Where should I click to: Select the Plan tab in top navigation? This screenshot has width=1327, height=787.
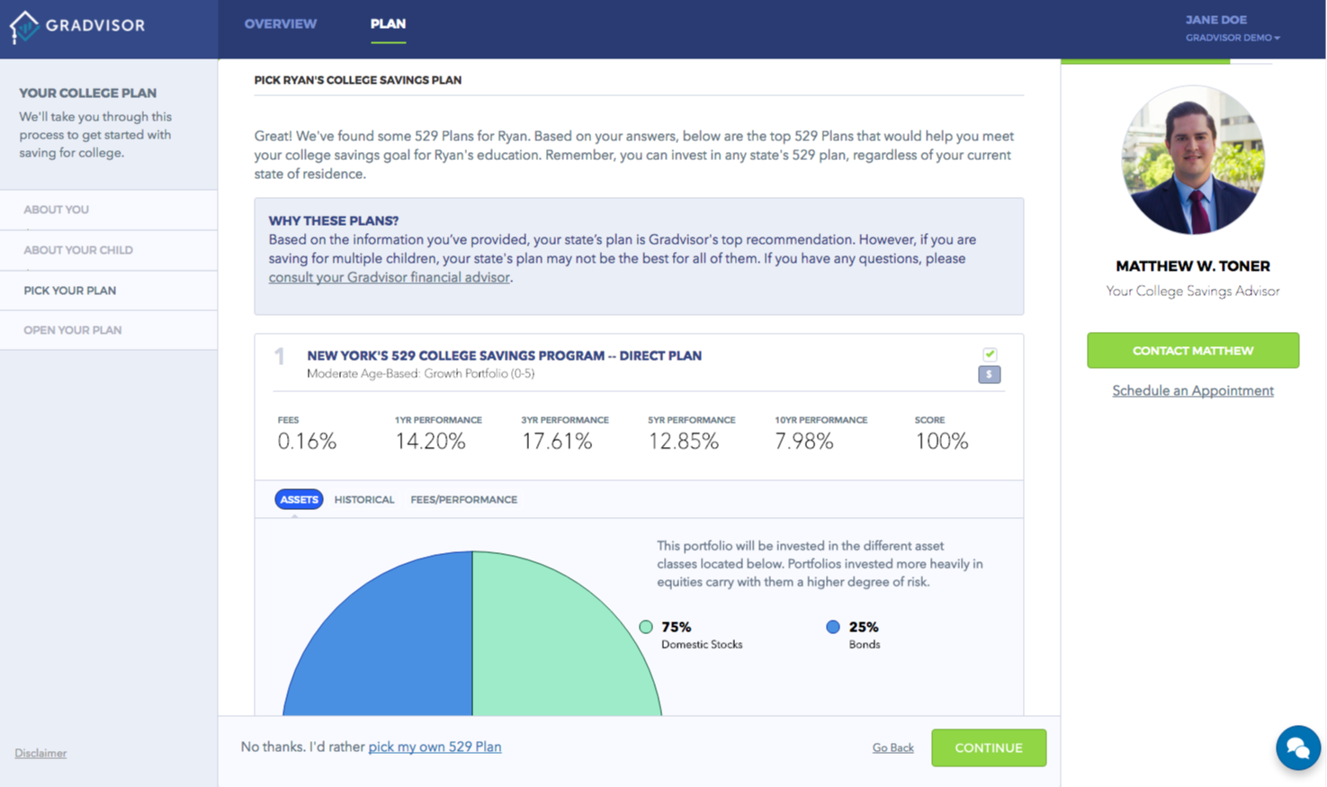pos(388,24)
